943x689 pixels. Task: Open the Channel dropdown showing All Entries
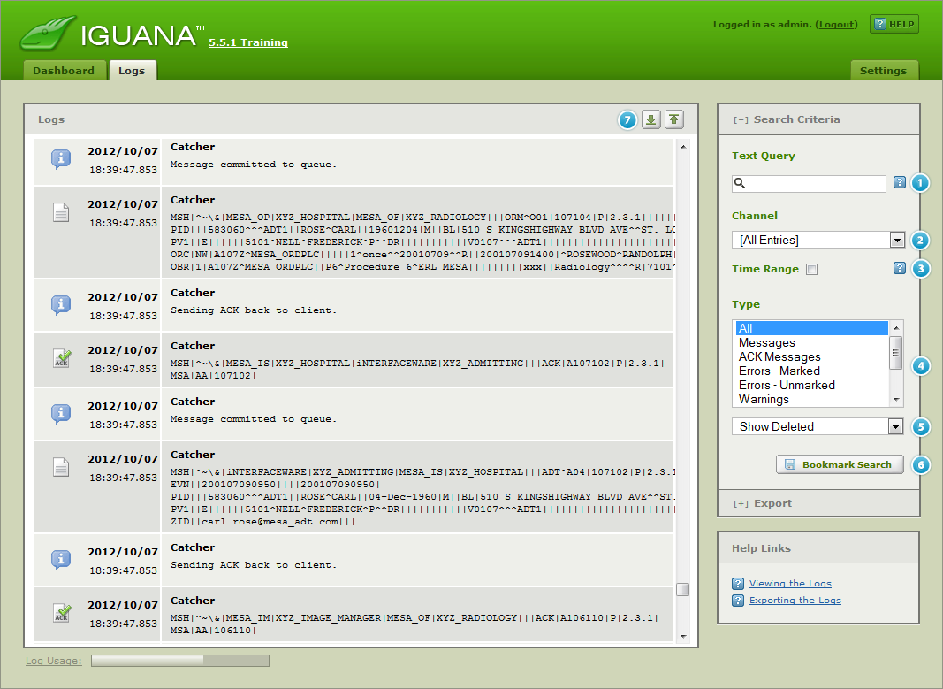(x=818, y=240)
